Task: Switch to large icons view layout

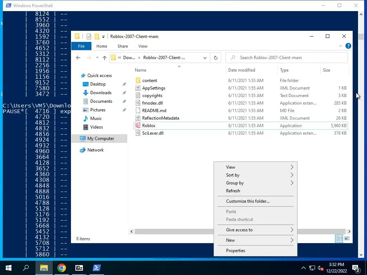Action: (347, 238)
